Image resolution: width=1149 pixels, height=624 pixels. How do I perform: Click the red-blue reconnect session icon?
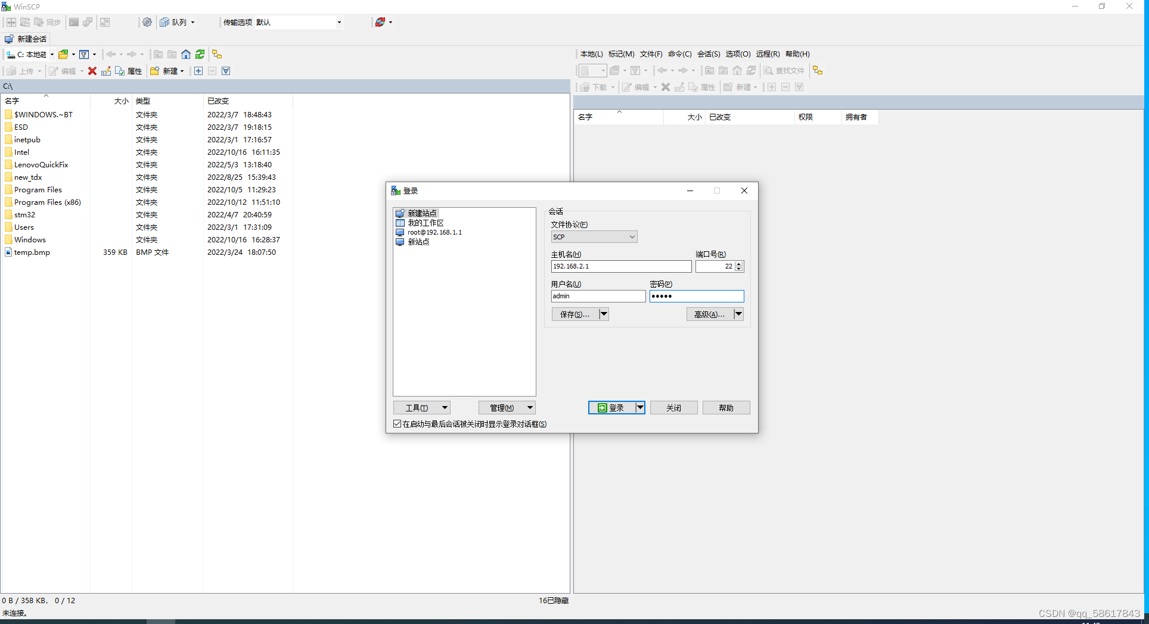pyautogui.click(x=380, y=22)
